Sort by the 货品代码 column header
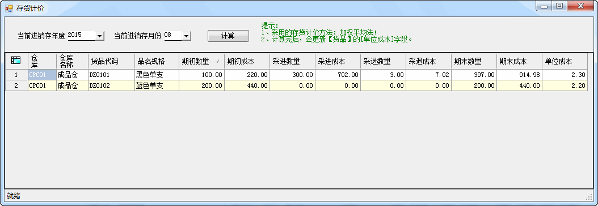Screen dimensions: 598x206 (111, 61)
